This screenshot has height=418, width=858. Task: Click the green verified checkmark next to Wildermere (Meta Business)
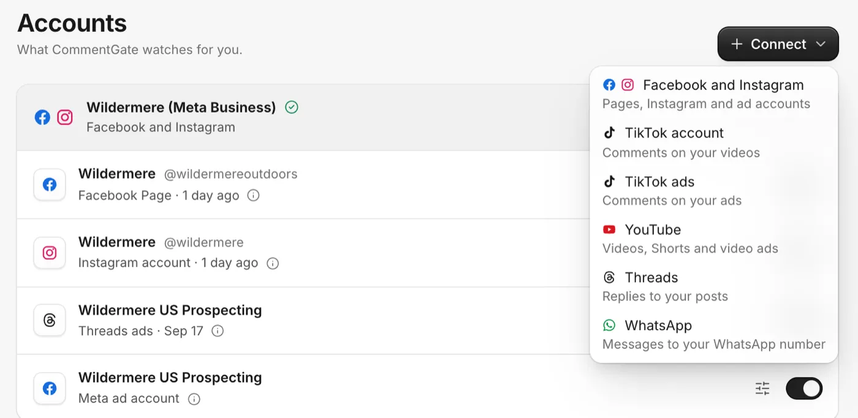pyautogui.click(x=292, y=108)
